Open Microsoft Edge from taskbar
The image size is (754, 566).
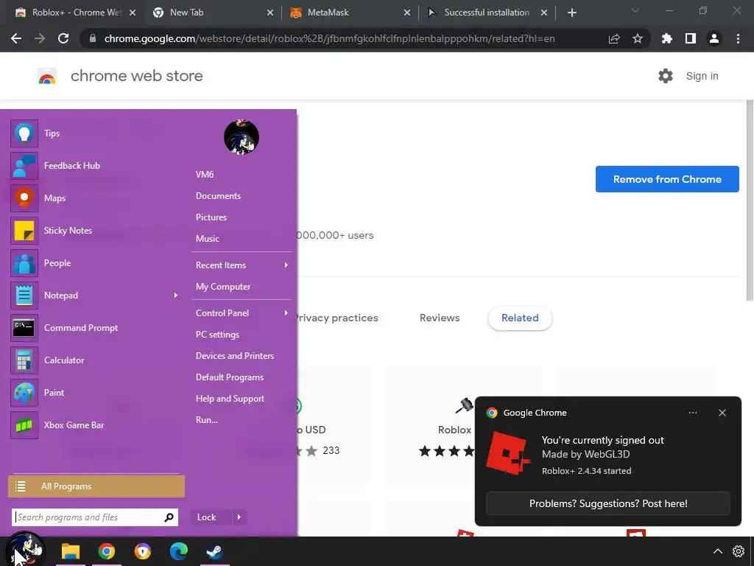[178, 551]
